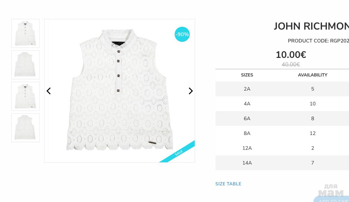Screen dimensions: 349x202
Task: Click the main product image
Action: coord(119,91)
